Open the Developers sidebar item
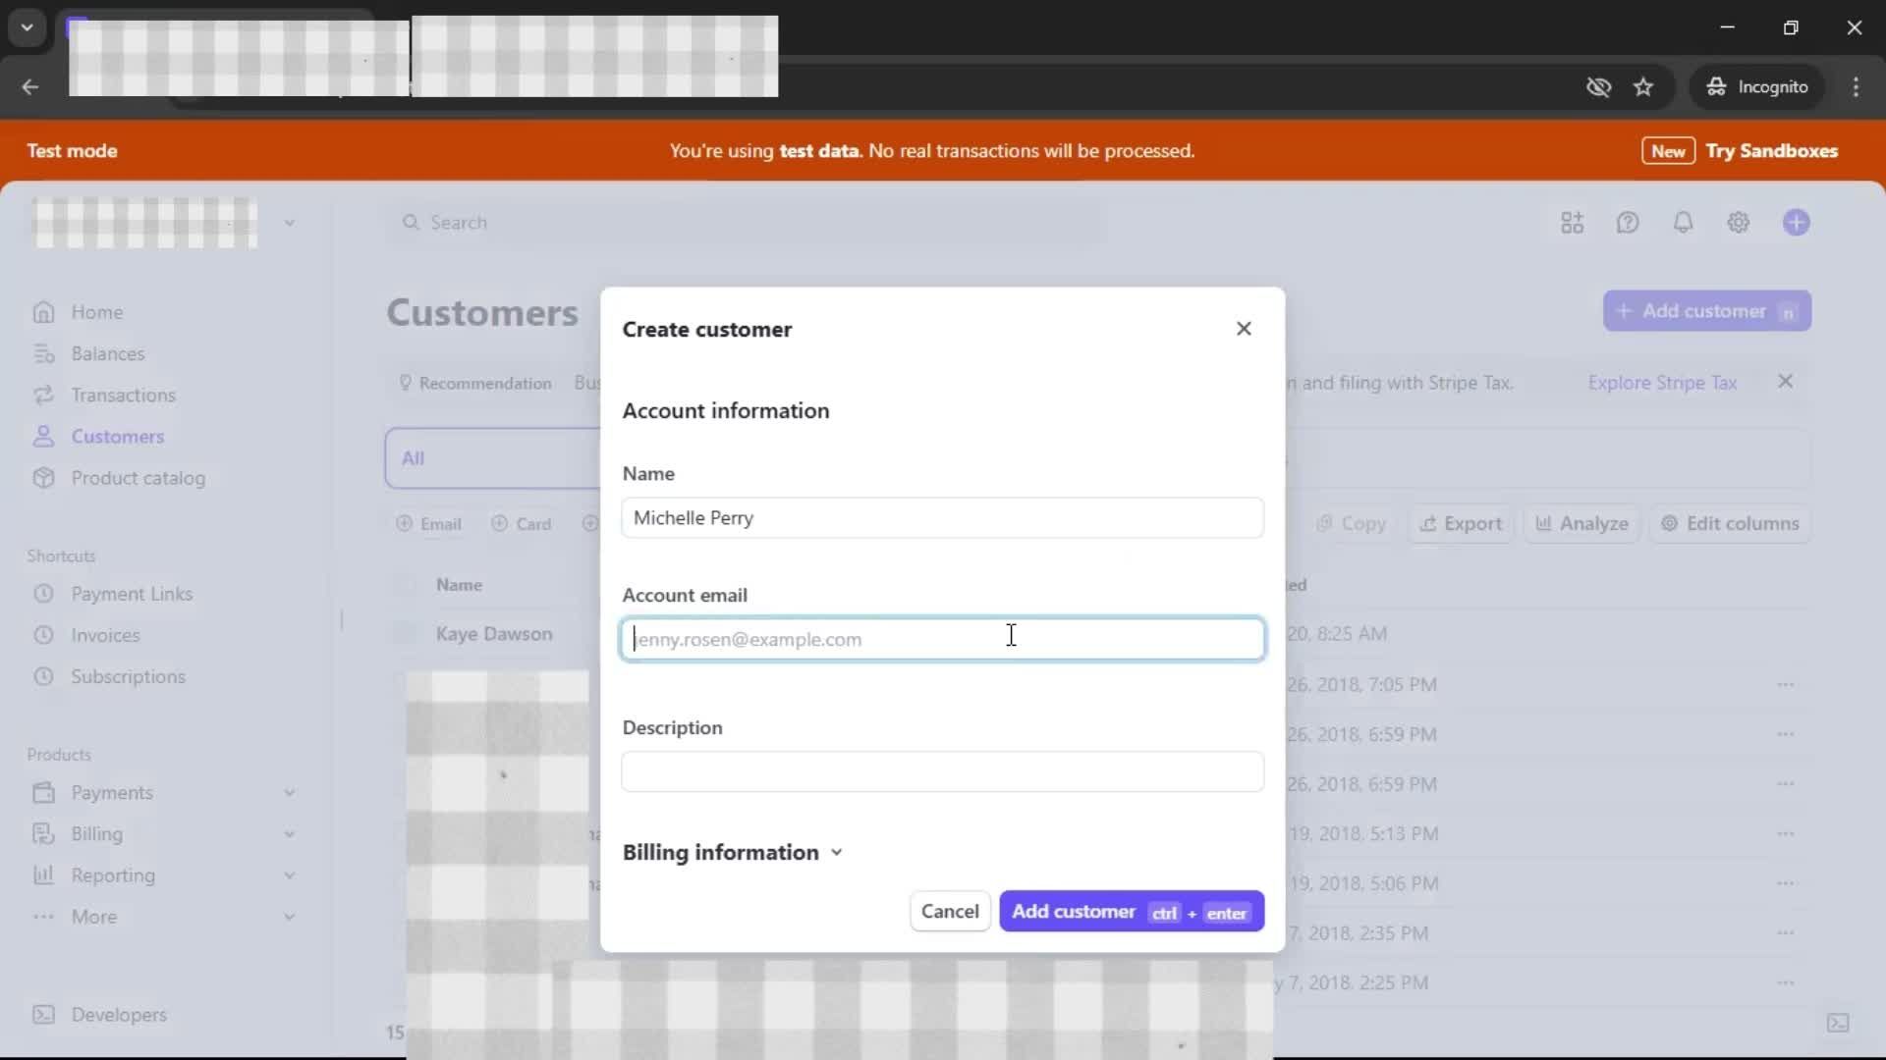Image resolution: width=1886 pixels, height=1060 pixels. (118, 1014)
